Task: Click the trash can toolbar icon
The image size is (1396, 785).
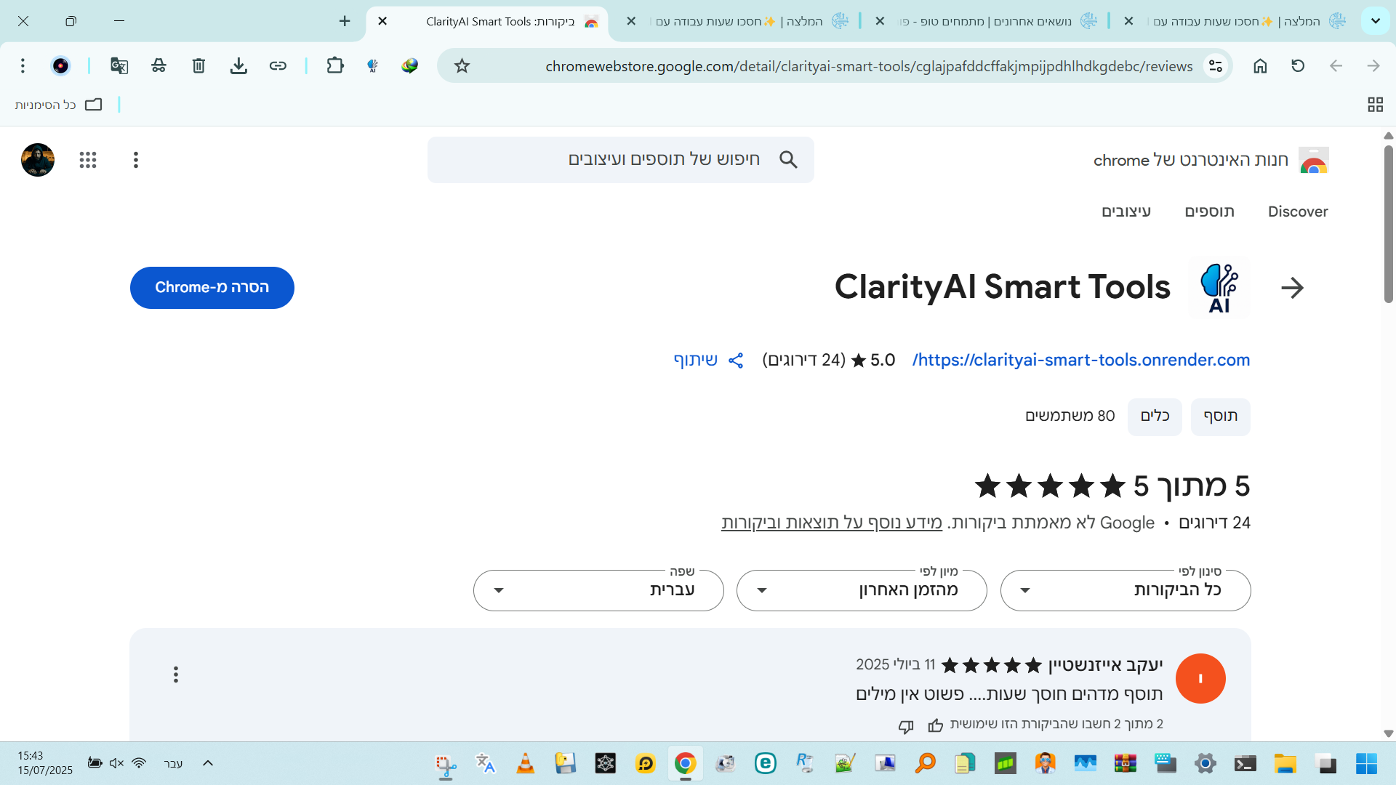Action: point(198,66)
